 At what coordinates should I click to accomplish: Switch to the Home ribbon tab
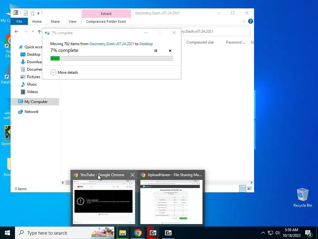click(37, 21)
